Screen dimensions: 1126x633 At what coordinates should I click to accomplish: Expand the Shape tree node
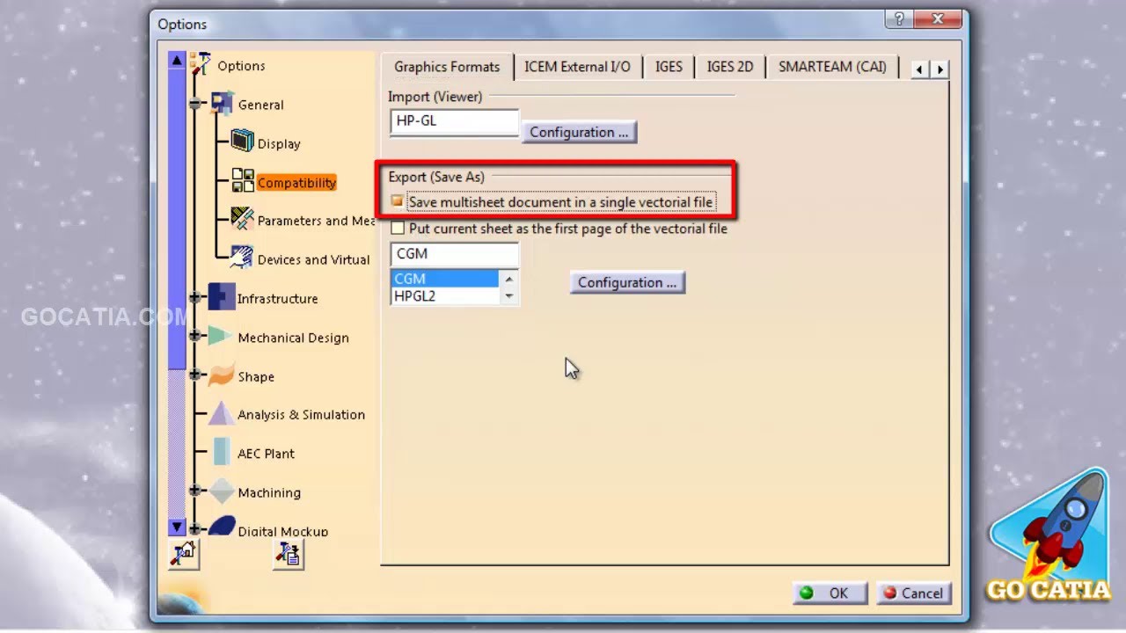(195, 375)
